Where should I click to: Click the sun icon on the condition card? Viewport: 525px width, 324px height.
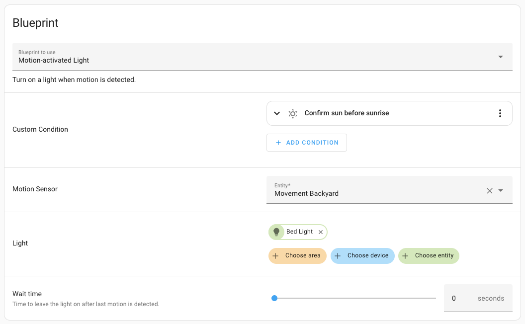(x=293, y=113)
